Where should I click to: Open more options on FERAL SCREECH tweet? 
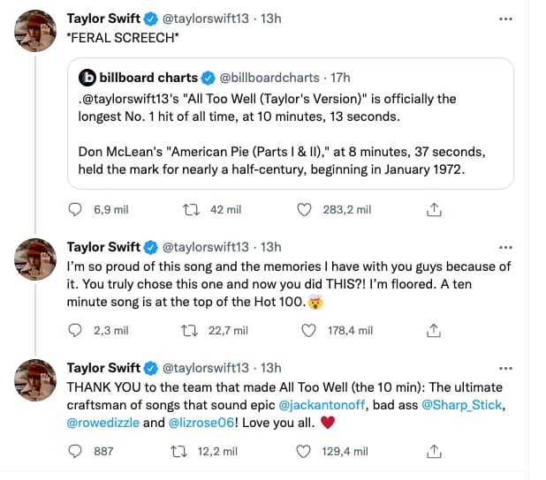pyautogui.click(x=505, y=18)
